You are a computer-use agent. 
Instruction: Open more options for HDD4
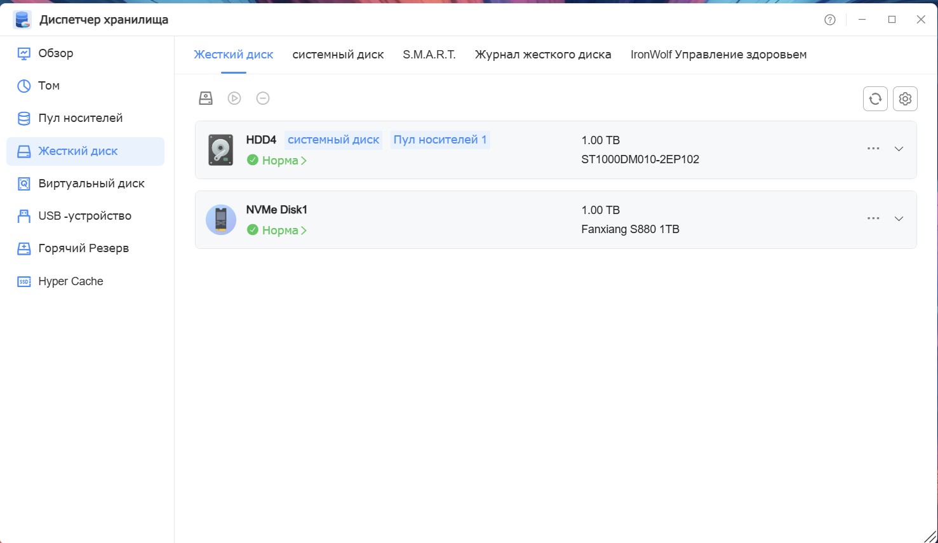pos(873,149)
